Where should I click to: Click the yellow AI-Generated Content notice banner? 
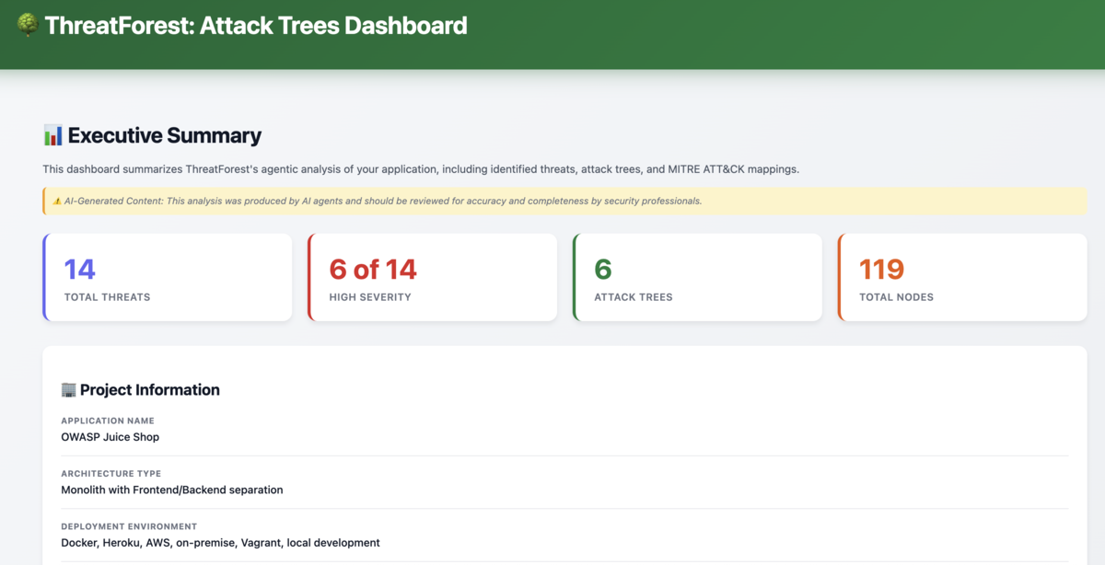(564, 201)
